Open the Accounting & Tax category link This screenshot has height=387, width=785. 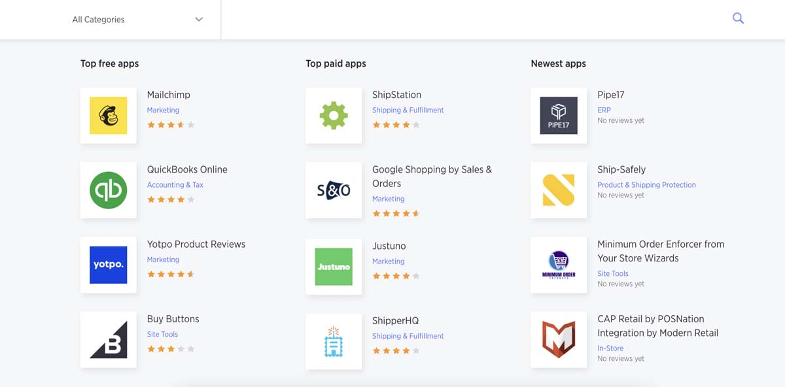(175, 185)
